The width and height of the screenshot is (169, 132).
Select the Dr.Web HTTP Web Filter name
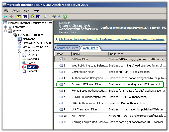[x=86, y=84]
